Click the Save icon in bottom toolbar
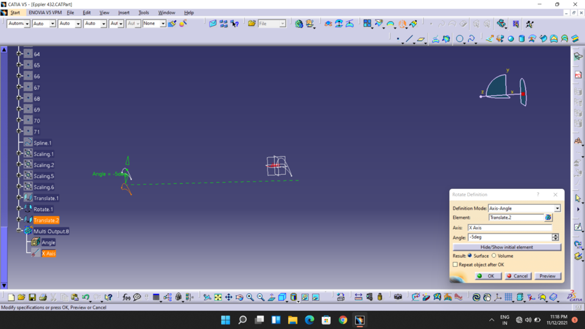 pos(32,297)
